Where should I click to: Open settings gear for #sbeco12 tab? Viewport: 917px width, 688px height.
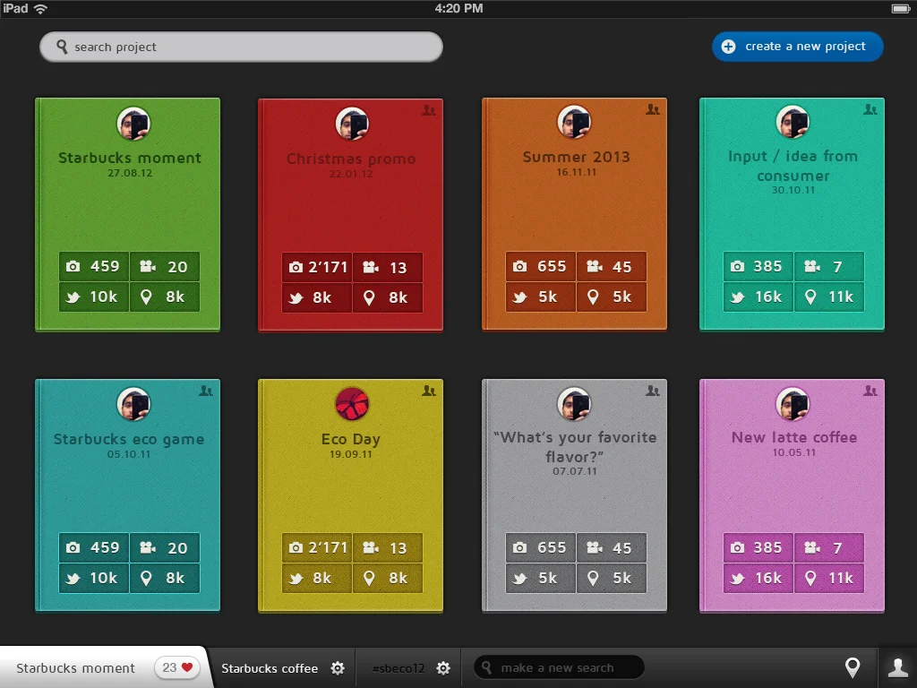click(x=444, y=668)
